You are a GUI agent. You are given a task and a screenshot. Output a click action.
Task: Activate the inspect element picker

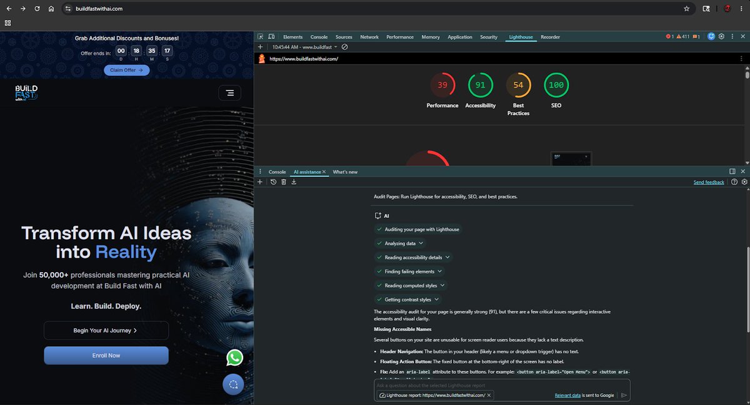point(261,37)
